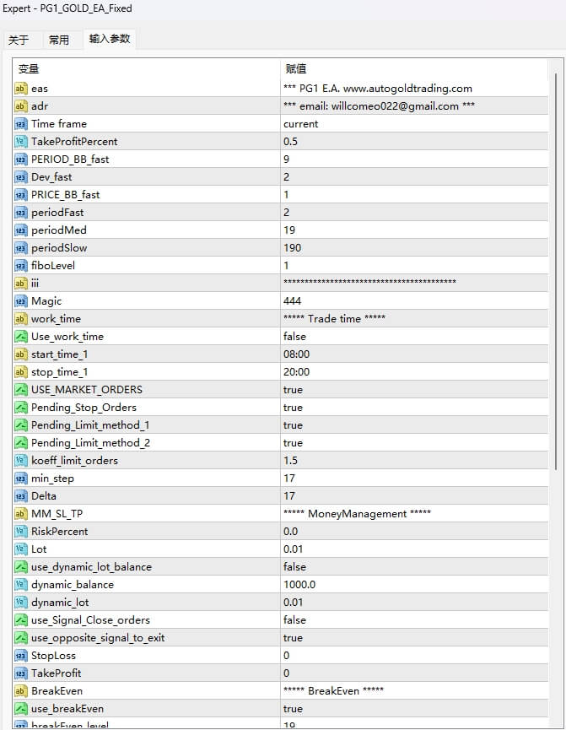The image size is (566, 730).
Task: Click the Pending_Stop_Orders value 'true'
Action: coord(293,408)
